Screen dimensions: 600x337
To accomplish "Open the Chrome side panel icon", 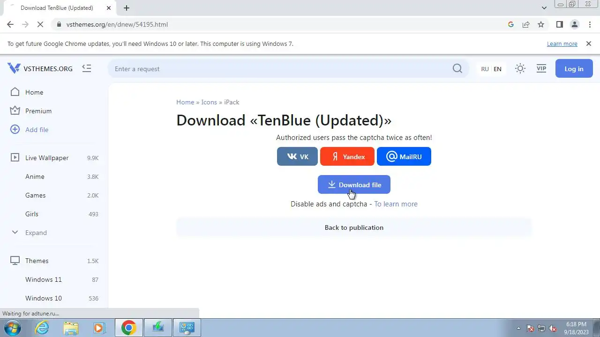I will point(559,24).
